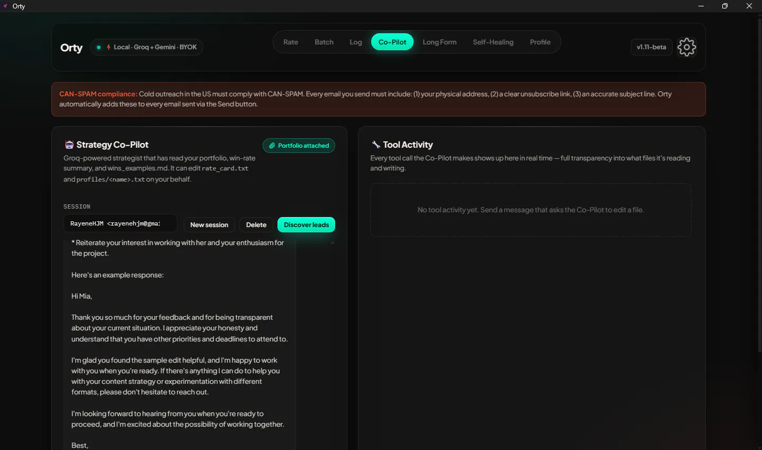Open the session dropdown showing RayeneHJM
This screenshot has width=762, height=450.
(x=121, y=223)
